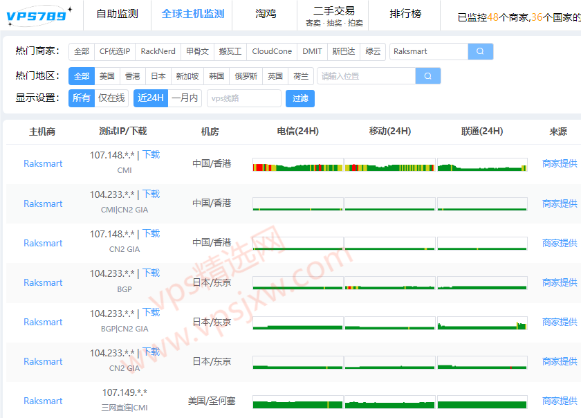Click the 电信(24H) column header
Image resolution: width=581 pixels, height=418 pixels.
[298, 131]
